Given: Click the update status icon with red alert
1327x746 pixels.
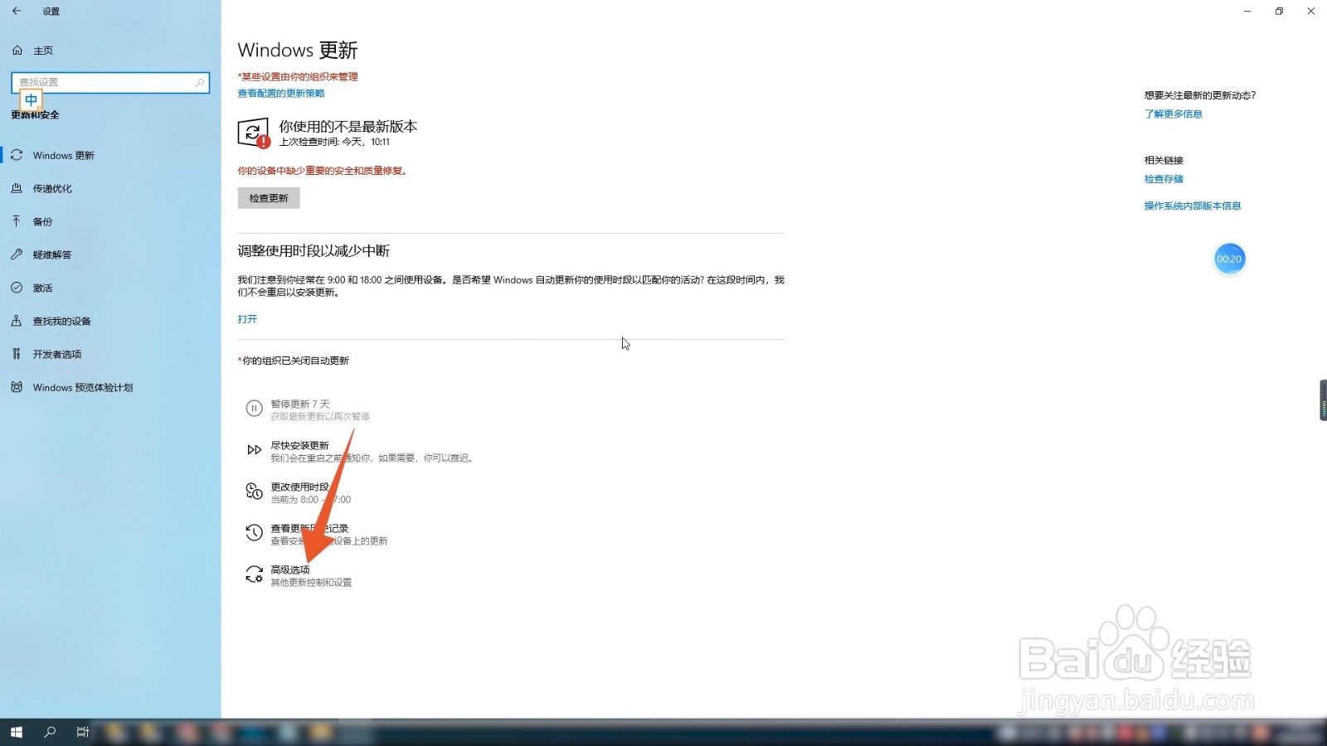Looking at the screenshot, I should [x=254, y=133].
